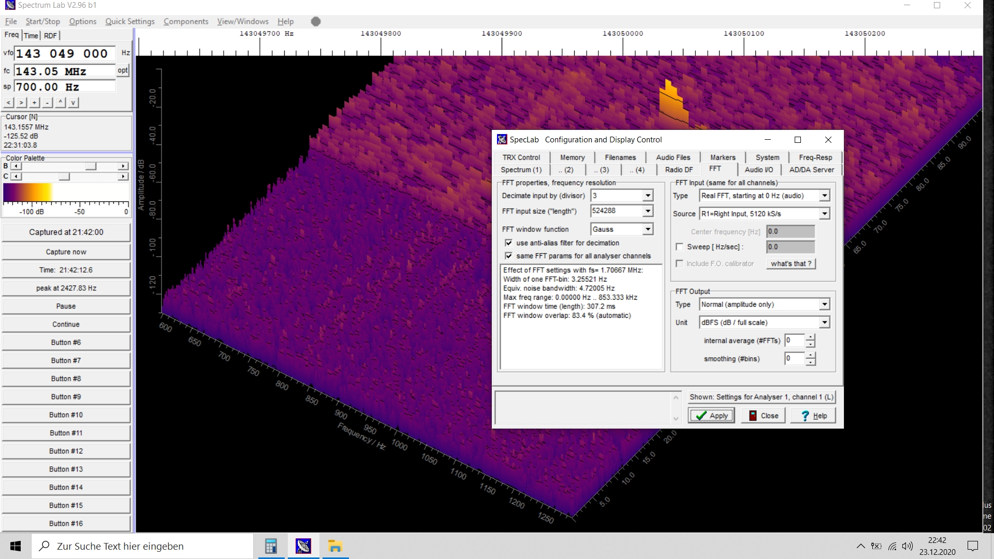Select the Spectrum (1) tab

[521, 170]
